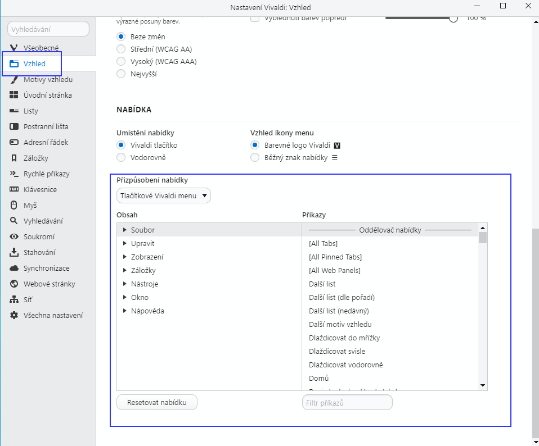Image resolution: width=539 pixels, height=446 pixels.
Task: Click the Webové stránky globe icon
Action: tap(14, 284)
